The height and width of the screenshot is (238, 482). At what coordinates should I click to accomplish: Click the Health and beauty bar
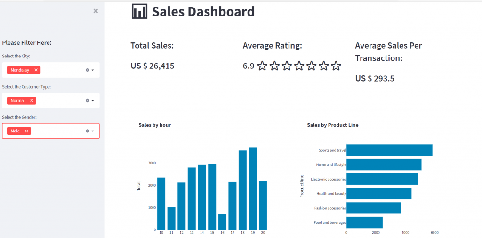coord(379,193)
